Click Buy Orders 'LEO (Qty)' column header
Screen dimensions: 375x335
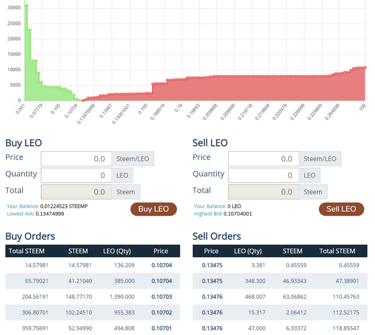pyautogui.click(x=117, y=251)
